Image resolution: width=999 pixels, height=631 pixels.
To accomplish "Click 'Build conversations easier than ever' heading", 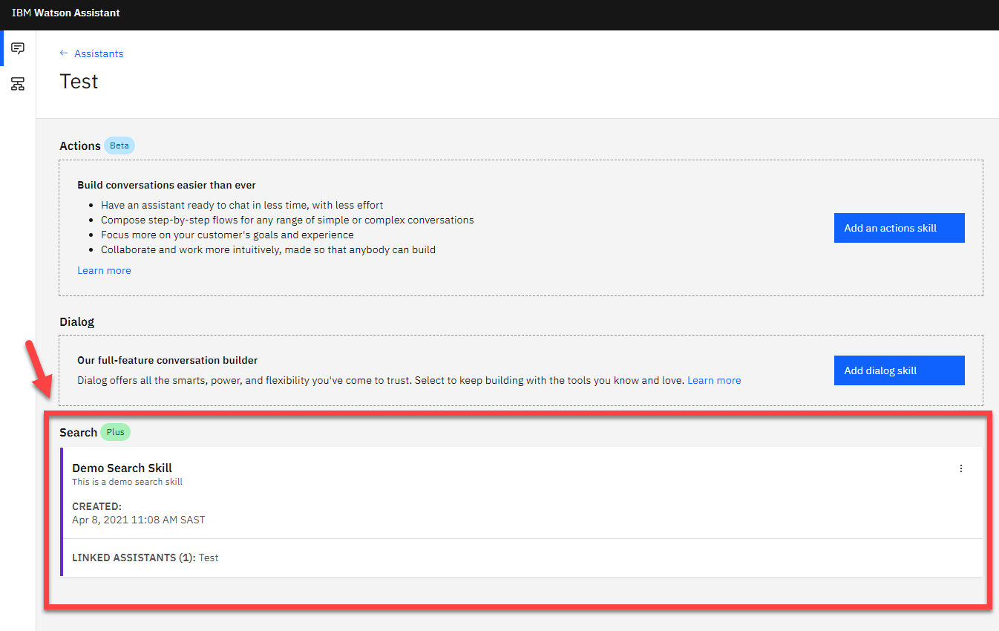I will 166,185.
